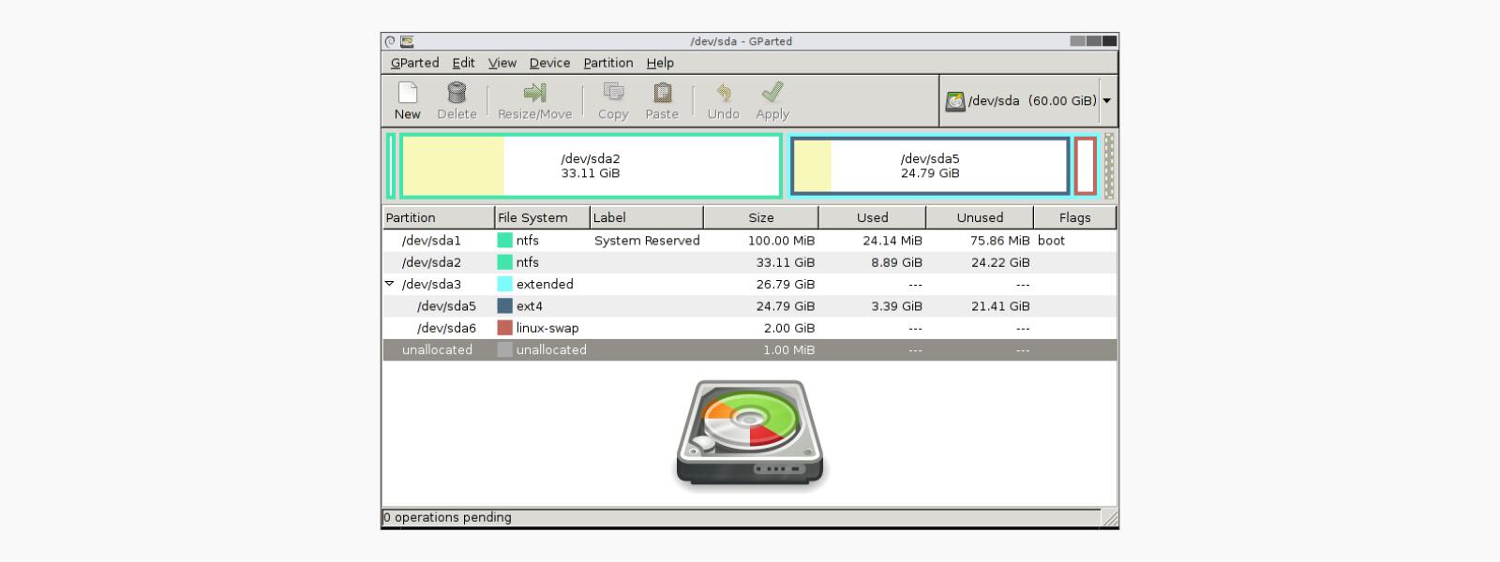The width and height of the screenshot is (1500, 562).
Task: Open the /dev/sda device dropdown arrow
Action: pos(1106,101)
